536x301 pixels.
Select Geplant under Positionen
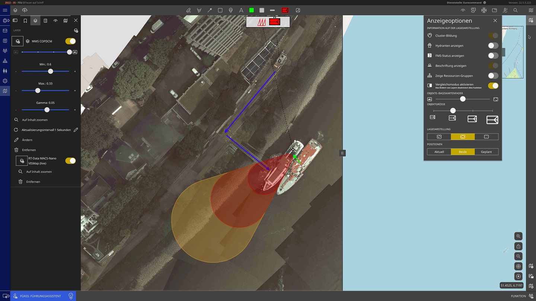(486, 152)
